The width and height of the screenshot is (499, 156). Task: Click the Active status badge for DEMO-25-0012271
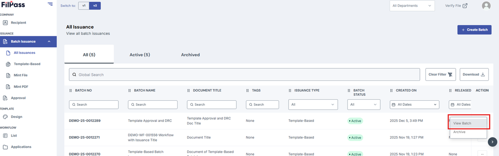coord(356,137)
